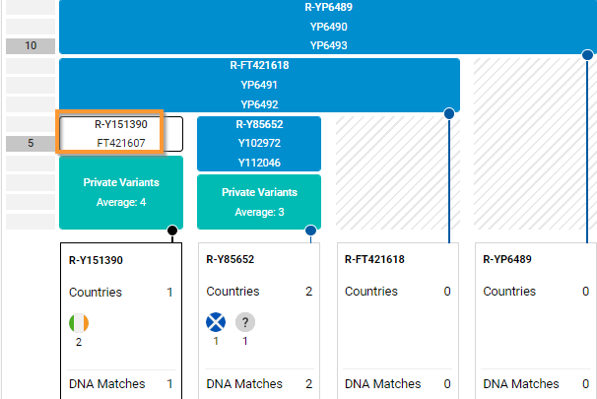Select the R-FT421618 haplogroup block
Image resolution: width=597 pixels, height=399 pixels.
[259, 85]
